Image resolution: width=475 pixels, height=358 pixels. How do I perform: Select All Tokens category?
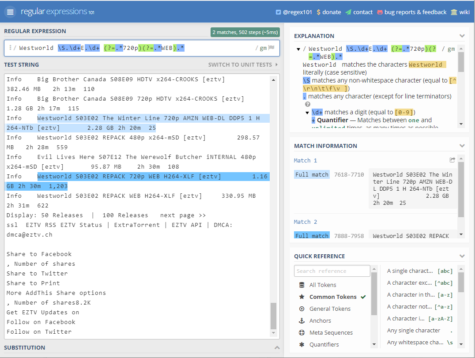[x=323, y=285]
